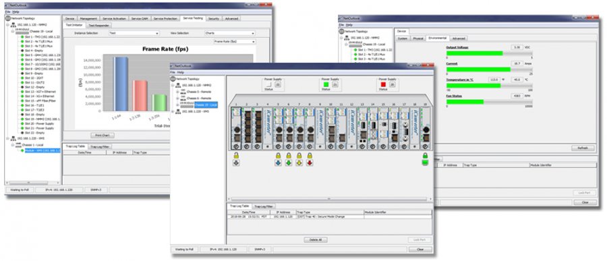This screenshot has height=261, width=607.
Task: Select the Trap 40 Secure Mode Change row
Action: click(329, 217)
